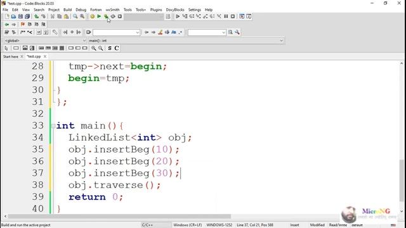The height and width of the screenshot is (228, 406).
Task: Click the C/C++ status bar entry
Action: coord(147,225)
